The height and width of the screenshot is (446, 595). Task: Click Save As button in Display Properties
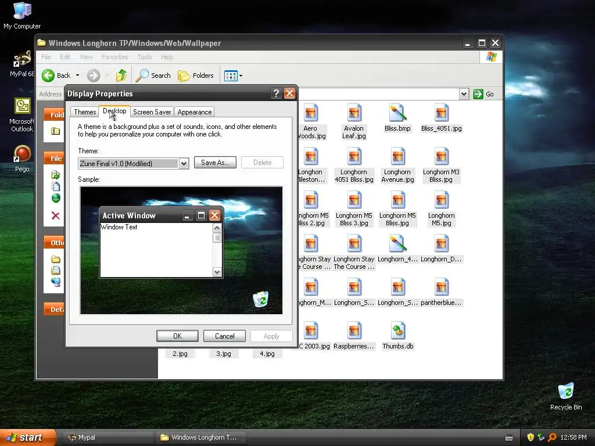click(x=215, y=163)
